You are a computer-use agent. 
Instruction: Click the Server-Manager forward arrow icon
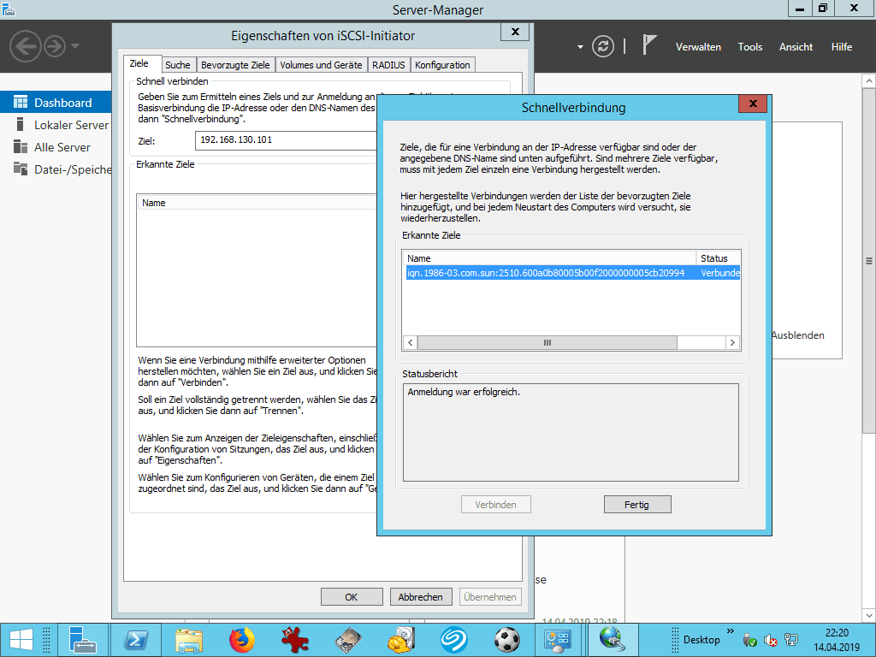(55, 46)
